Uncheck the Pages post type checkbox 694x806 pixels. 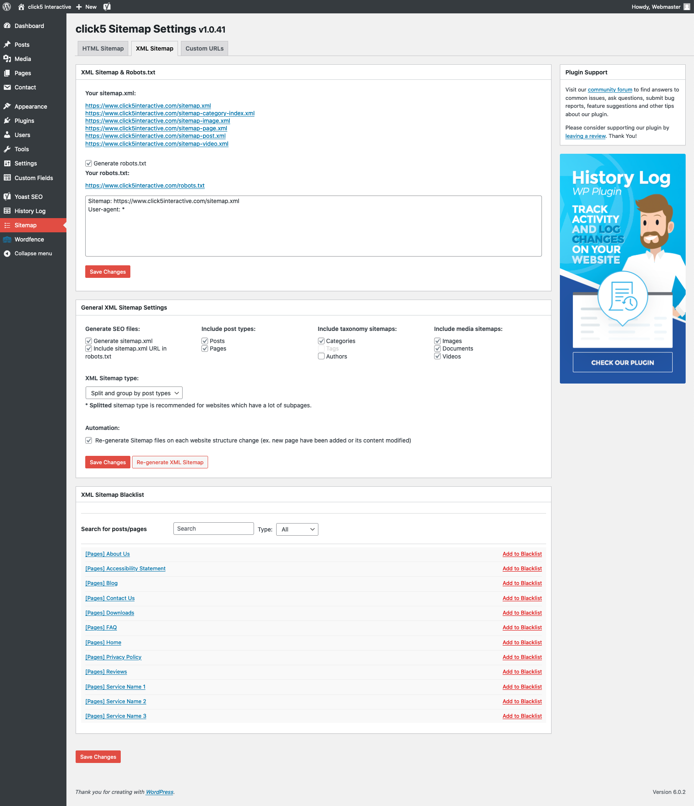205,348
